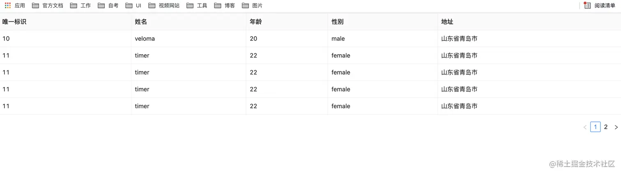Go to the next page arrow
The image size is (621, 174).
(x=616, y=127)
